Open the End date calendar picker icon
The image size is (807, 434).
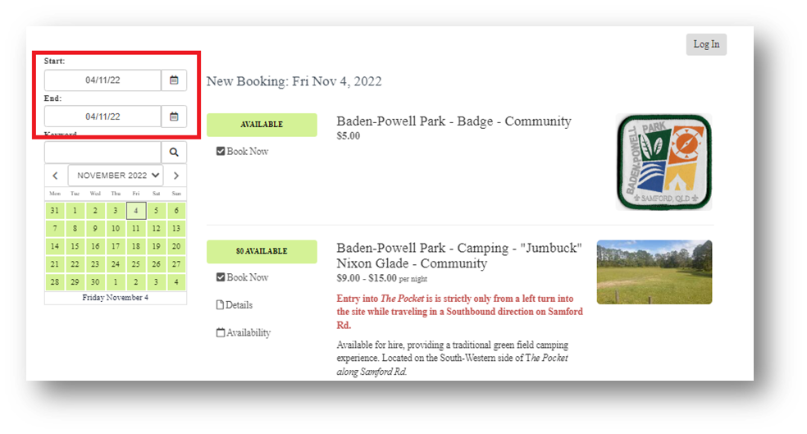tap(174, 116)
